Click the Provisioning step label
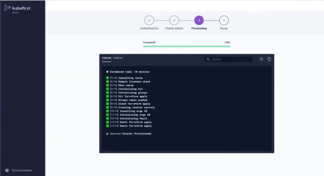324x176 pixels. click(x=199, y=28)
